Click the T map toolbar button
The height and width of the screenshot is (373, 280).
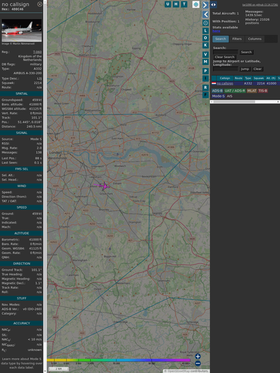tap(184, 4)
